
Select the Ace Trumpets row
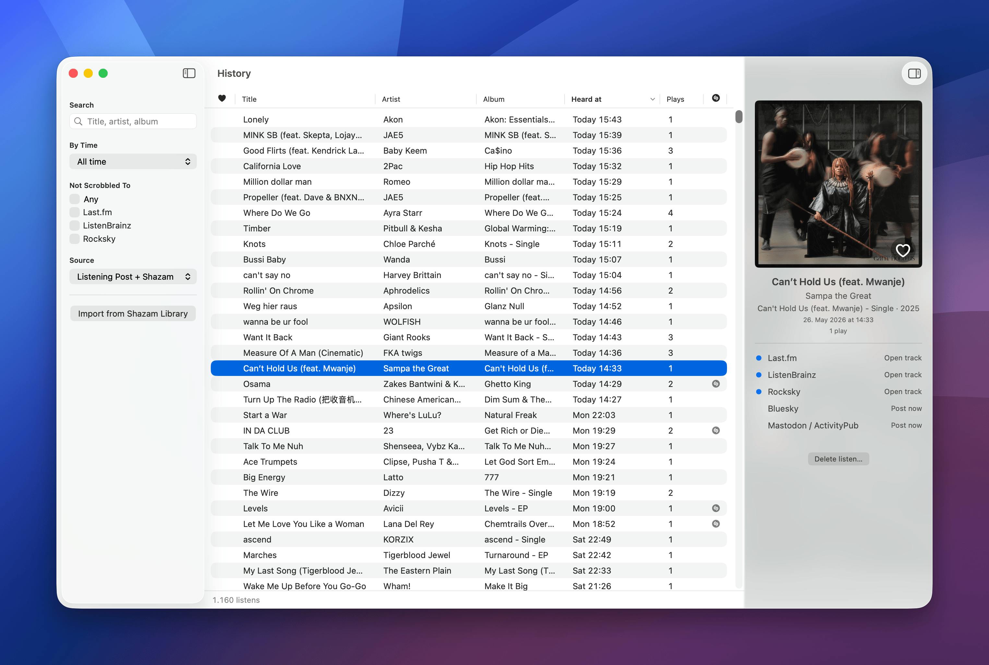tap(469, 461)
